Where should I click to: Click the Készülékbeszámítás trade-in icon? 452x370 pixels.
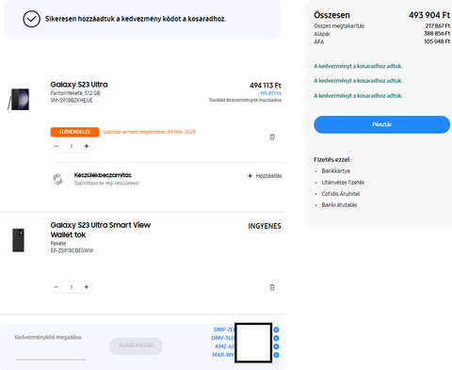click(x=57, y=179)
